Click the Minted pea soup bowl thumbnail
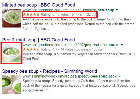Screen dimensions: 140x99 (x=11, y=18)
